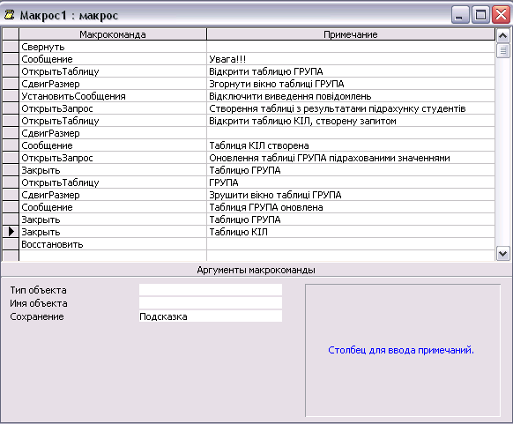Image resolution: width=513 pixels, height=424 pixels.
Task: Click the macro icon in the Макрос1 title bar
Action: point(9,15)
